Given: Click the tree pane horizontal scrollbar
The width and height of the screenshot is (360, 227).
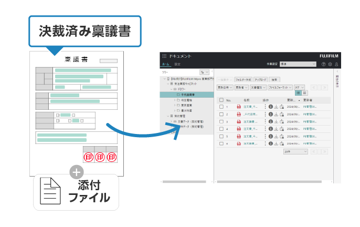Looking at the screenshot, I should point(184,182).
